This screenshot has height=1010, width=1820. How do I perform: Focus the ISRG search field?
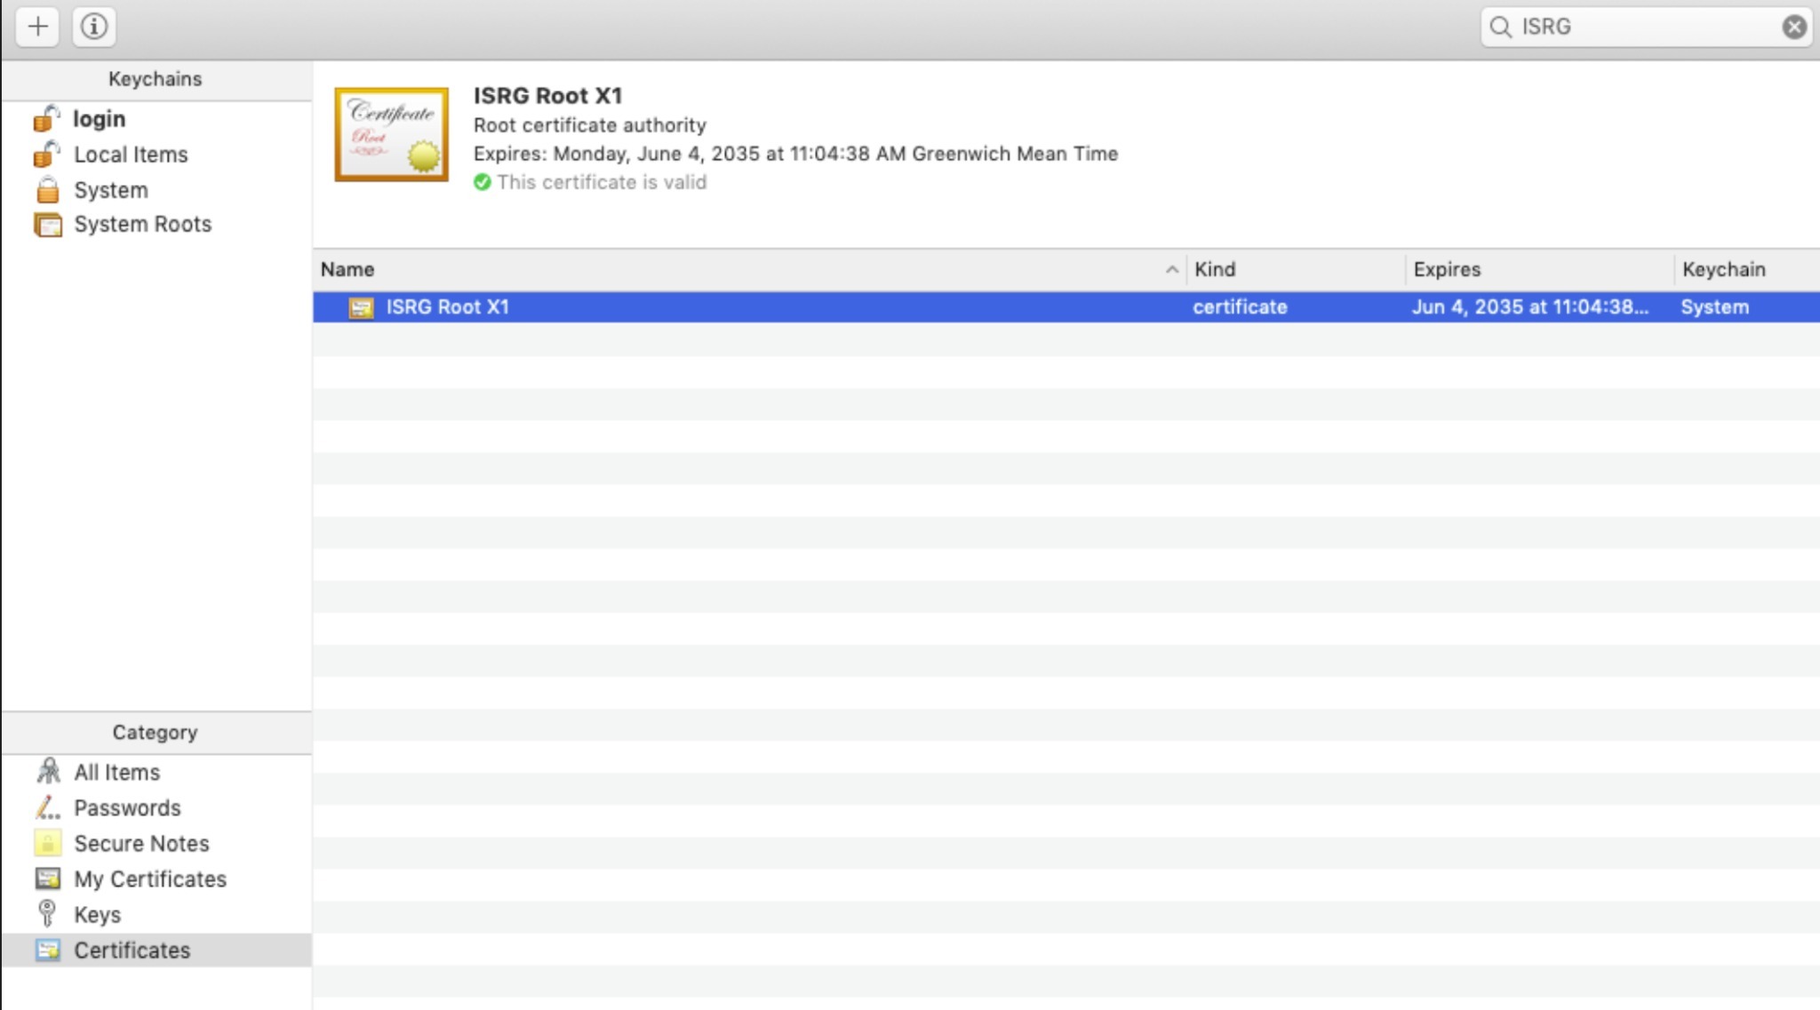[x=1646, y=27]
